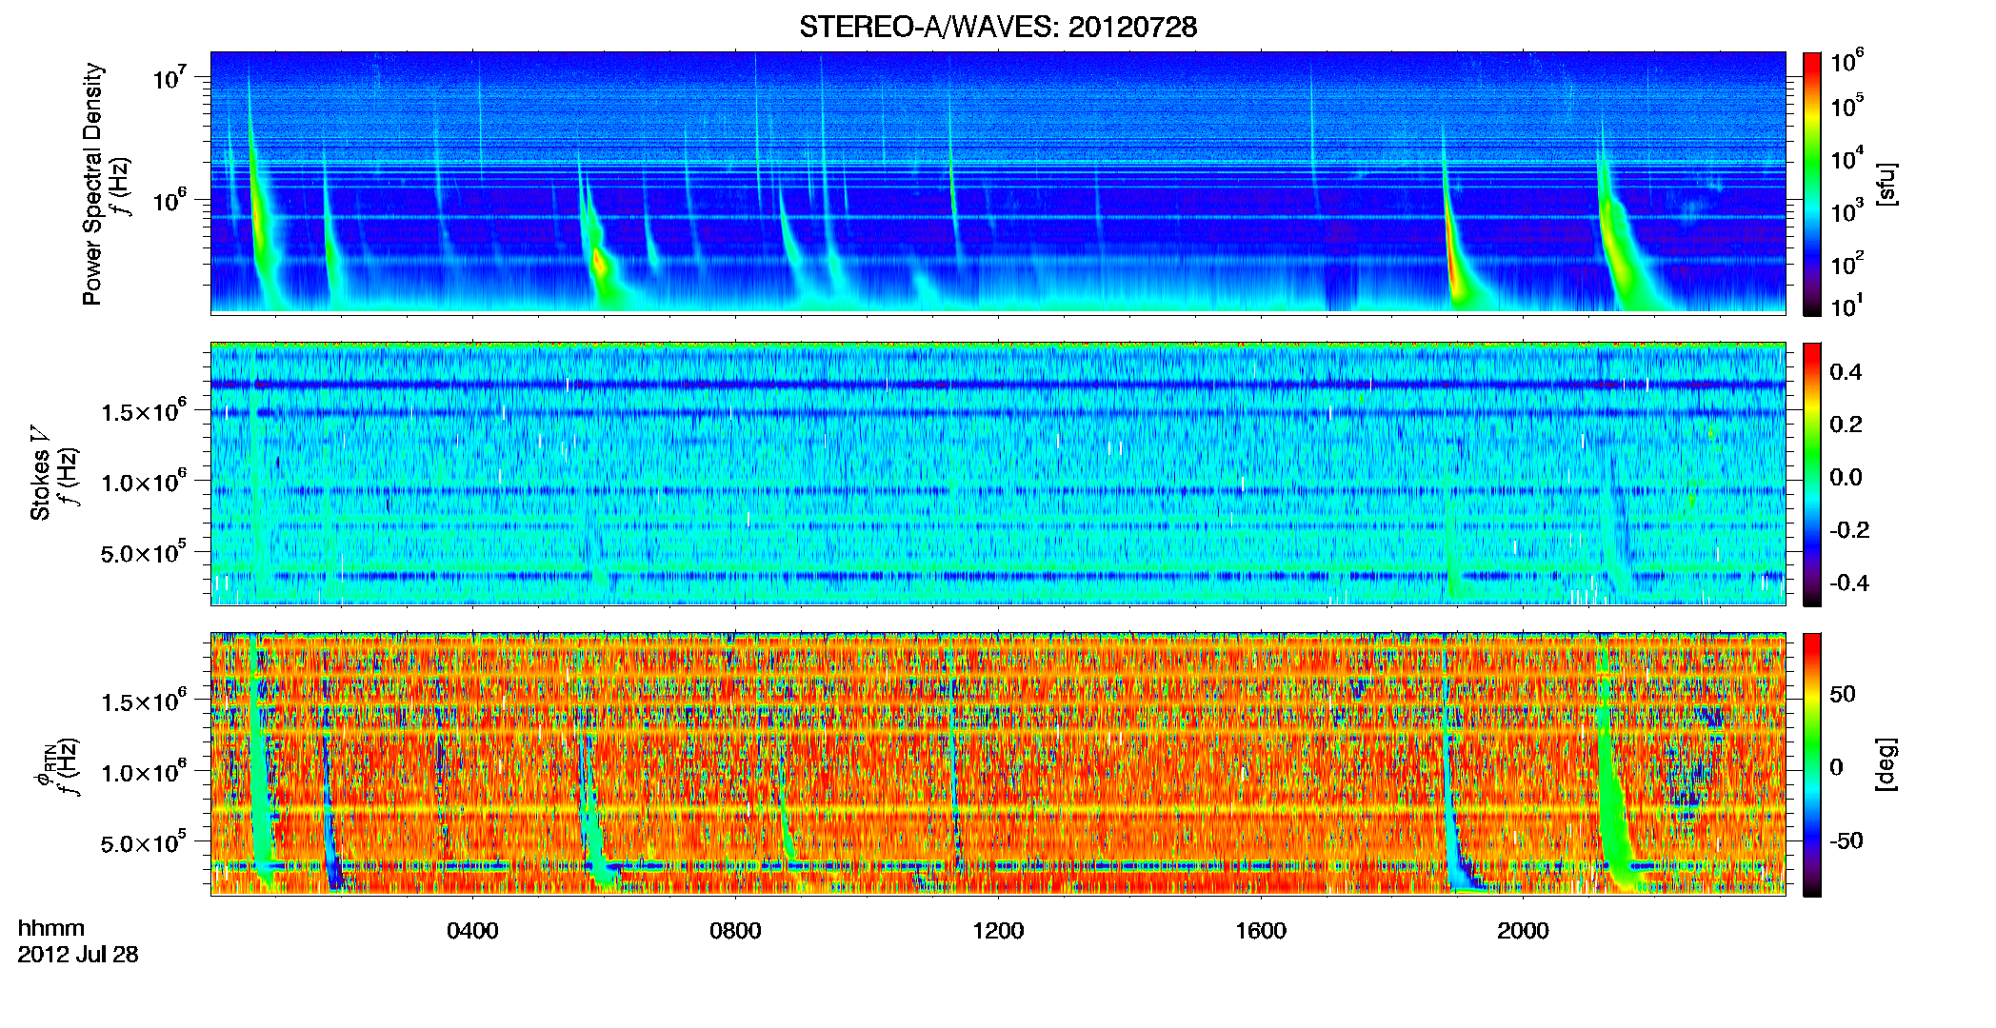This screenshot has width=1996, height=1028.
Task: Click the "0800" time tick label
Action: (x=735, y=931)
